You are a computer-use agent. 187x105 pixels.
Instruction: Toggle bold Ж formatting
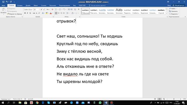pyautogui.click(x=25, y=13)
